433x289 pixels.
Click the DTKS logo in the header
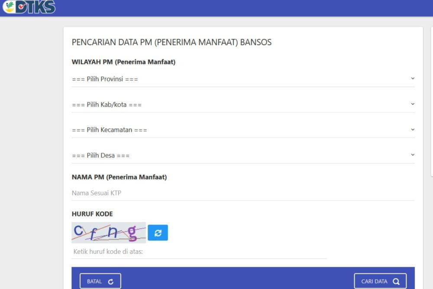(x=29, y=7)
